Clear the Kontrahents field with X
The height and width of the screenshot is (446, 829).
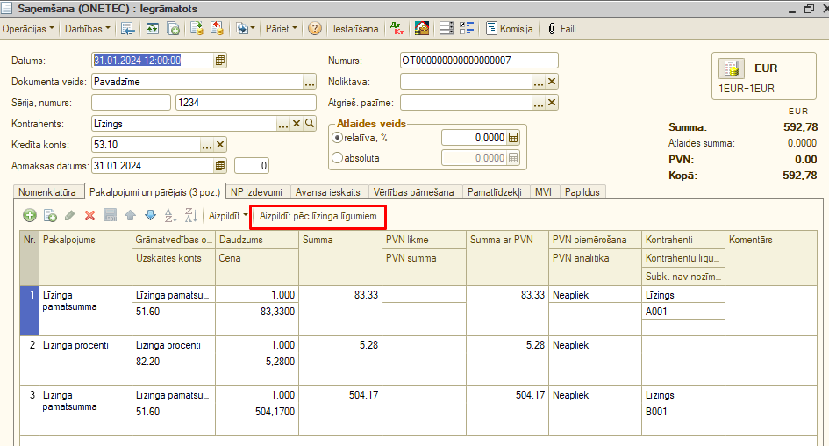pyautogui.click(x=297, y=124)
